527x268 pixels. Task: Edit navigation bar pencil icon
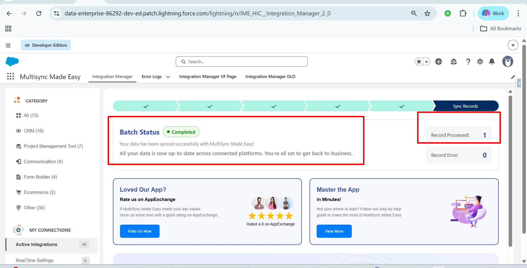click(x=513, y=77)
